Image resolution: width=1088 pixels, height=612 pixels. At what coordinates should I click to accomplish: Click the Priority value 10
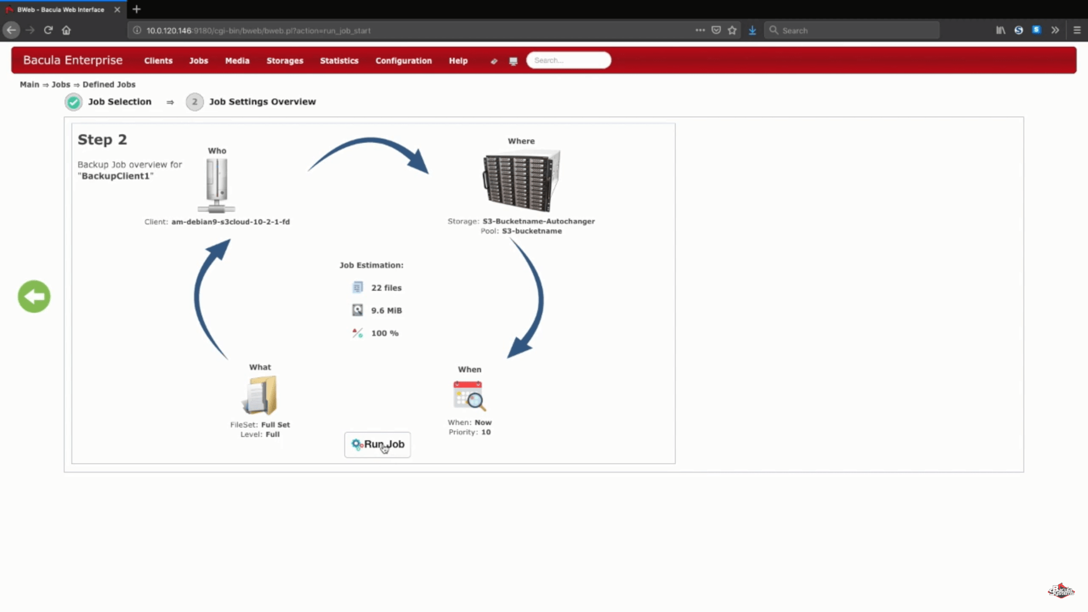(486, 432)
